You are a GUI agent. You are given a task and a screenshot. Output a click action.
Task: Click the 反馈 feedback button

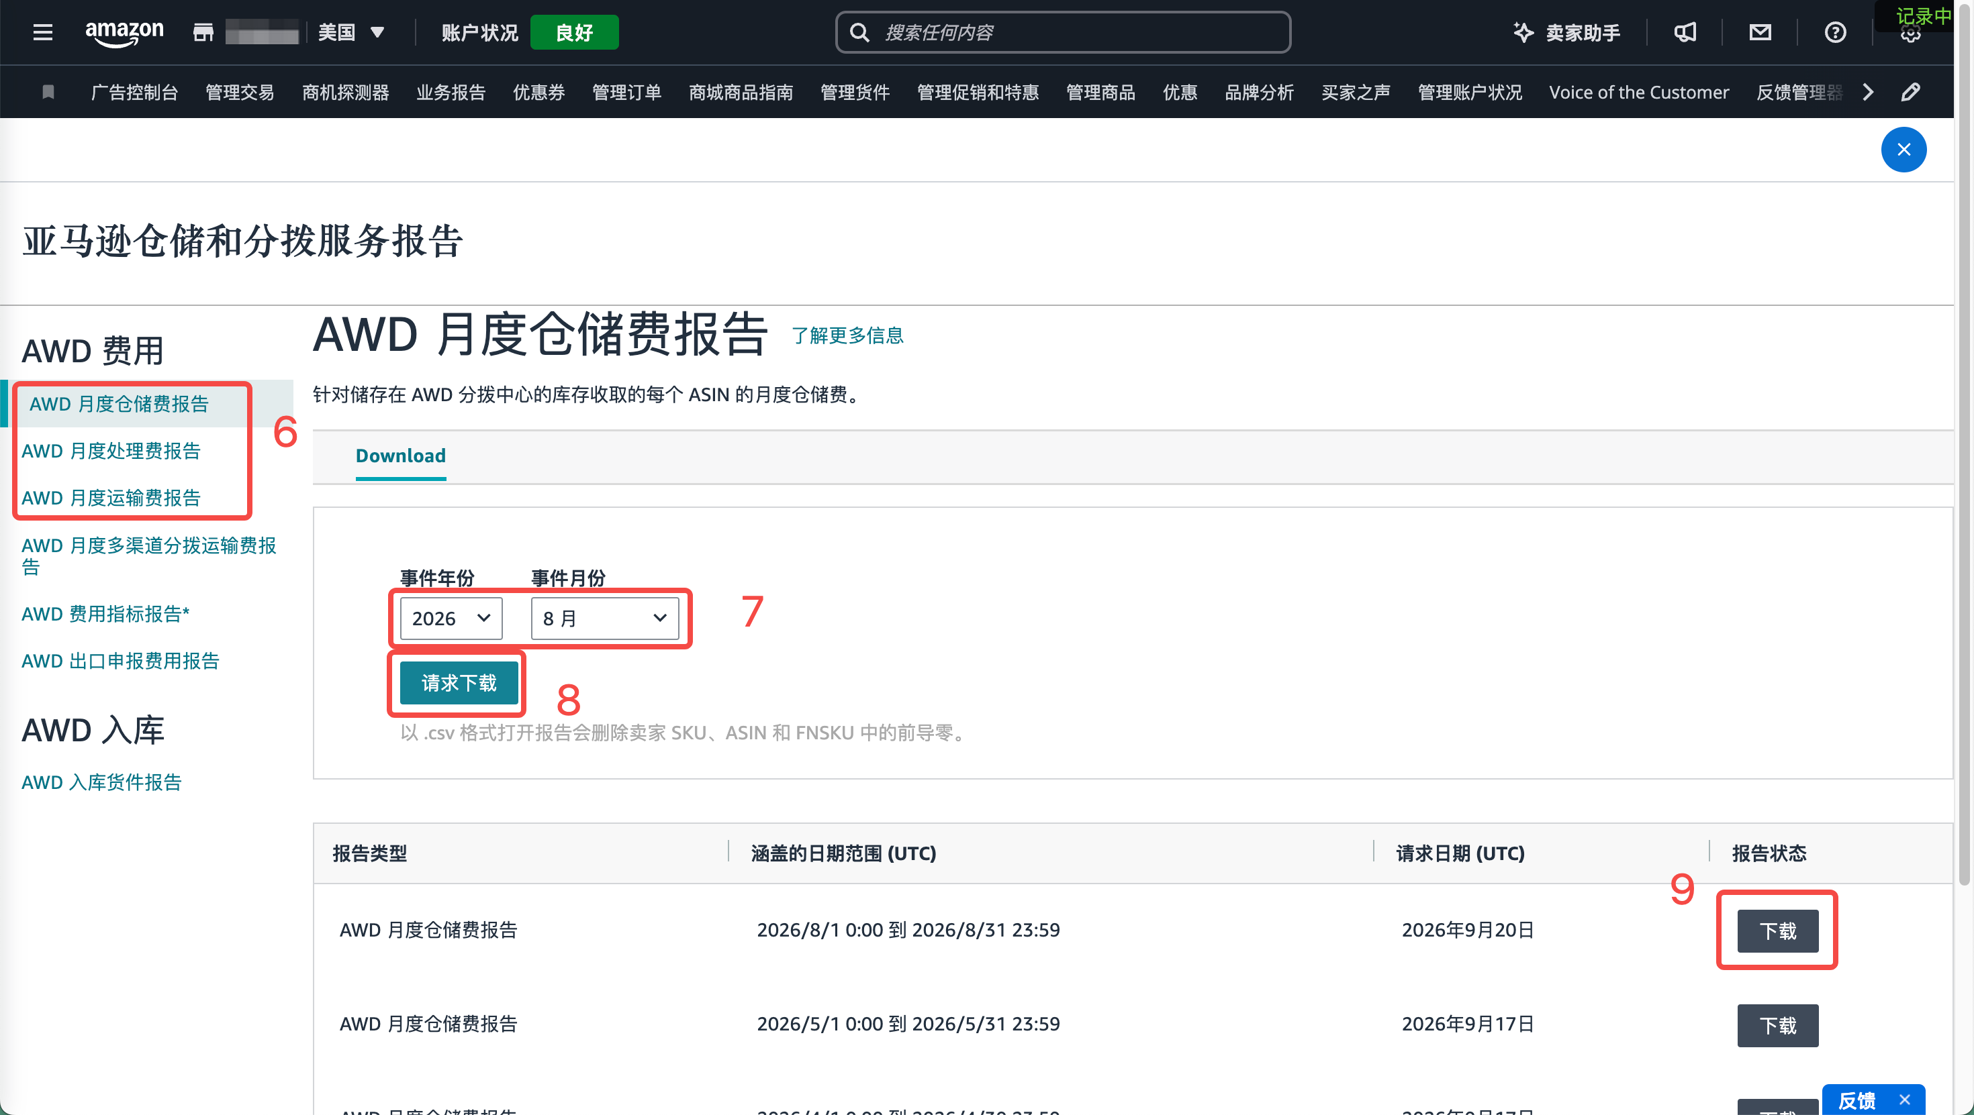pyautogui.click(x=1858, y=1100)
